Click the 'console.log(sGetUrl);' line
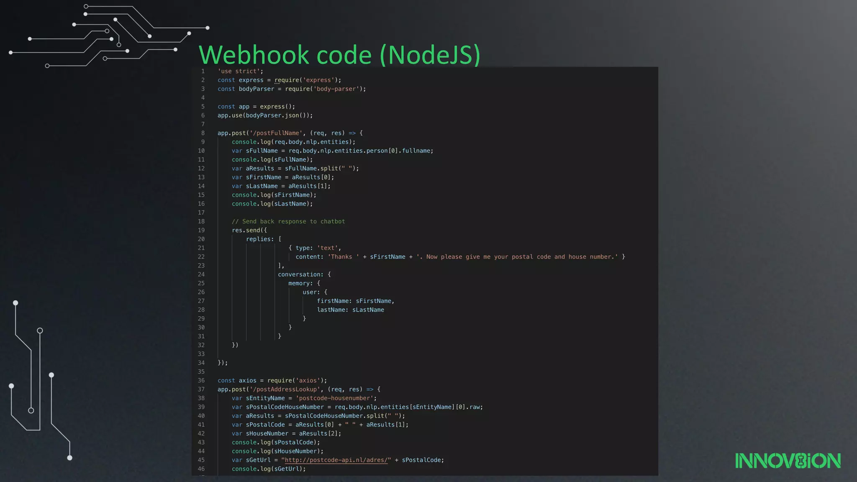The image size is (857, 482). [x=269, y=469]
